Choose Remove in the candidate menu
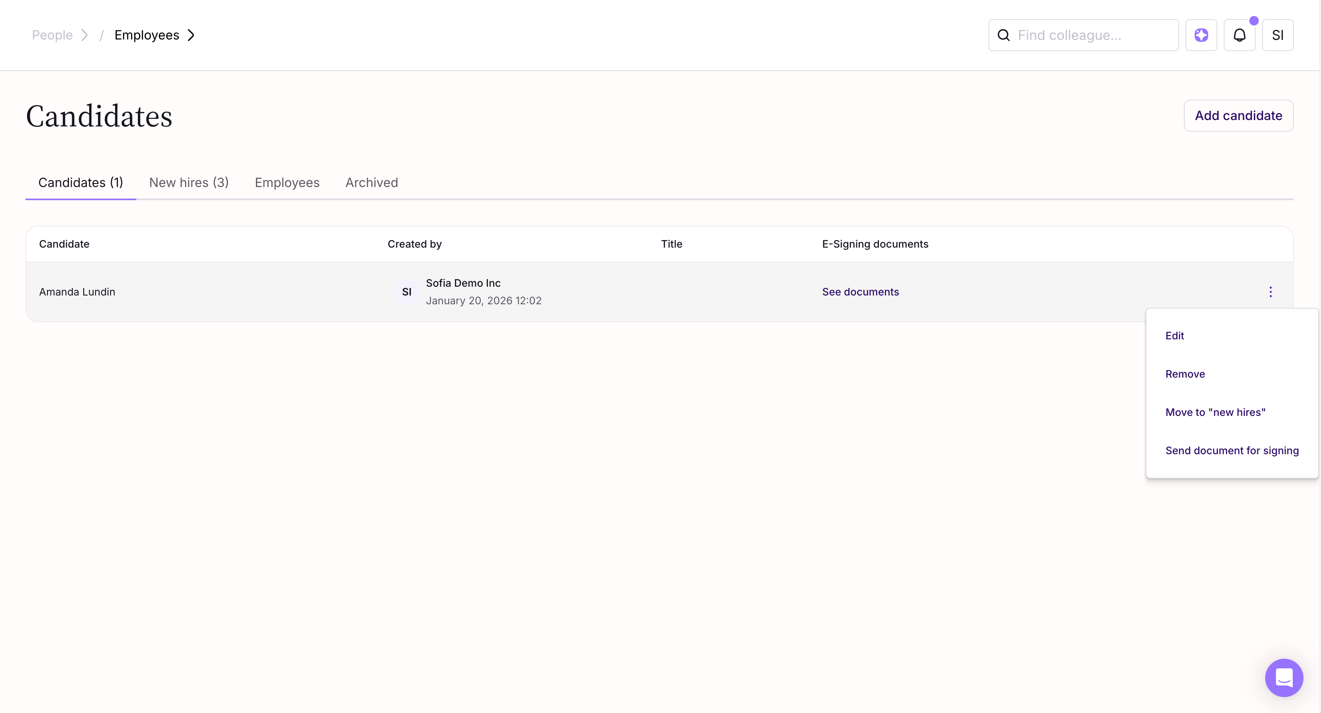Screen dimensions: 1321x713 [1185, 374]
